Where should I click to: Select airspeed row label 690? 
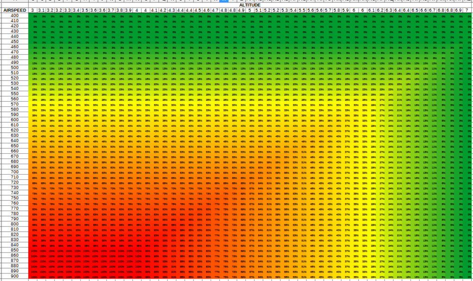pos(15,167)
